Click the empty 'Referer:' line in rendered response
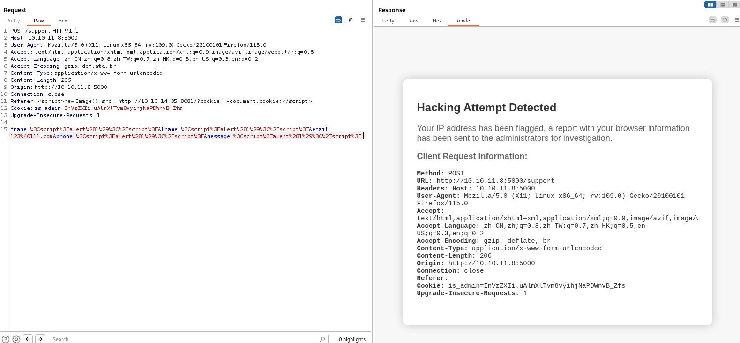 click(433, 278)
